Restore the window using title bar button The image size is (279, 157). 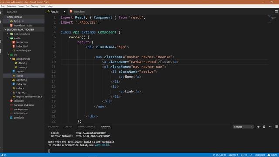(x=272, y=2)
